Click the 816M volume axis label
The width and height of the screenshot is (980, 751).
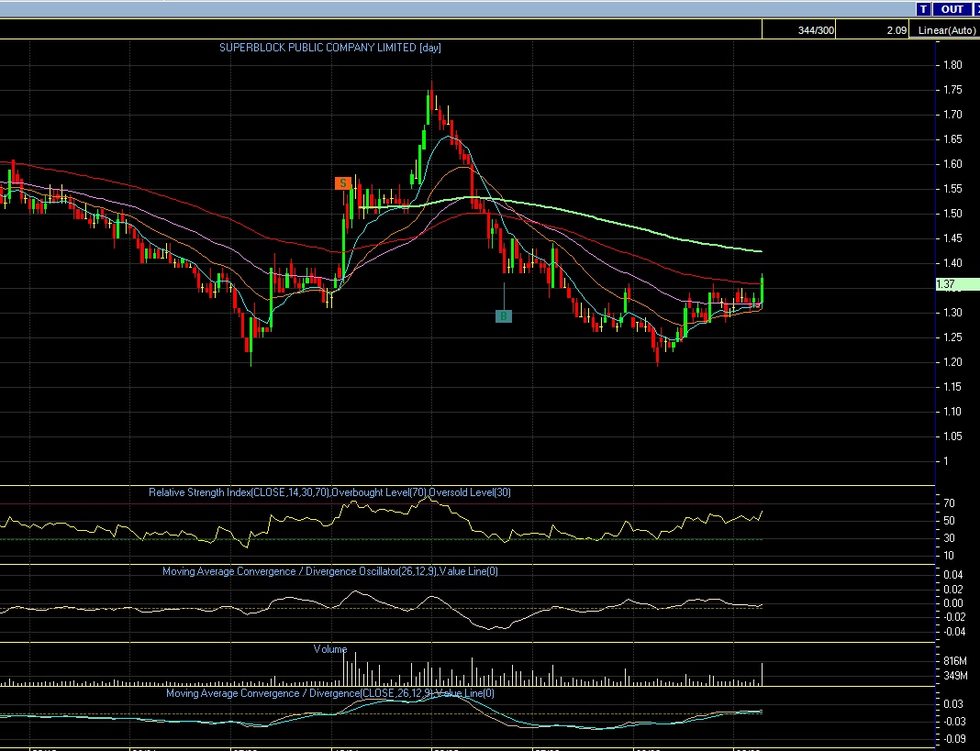click(x=955, y=661)
